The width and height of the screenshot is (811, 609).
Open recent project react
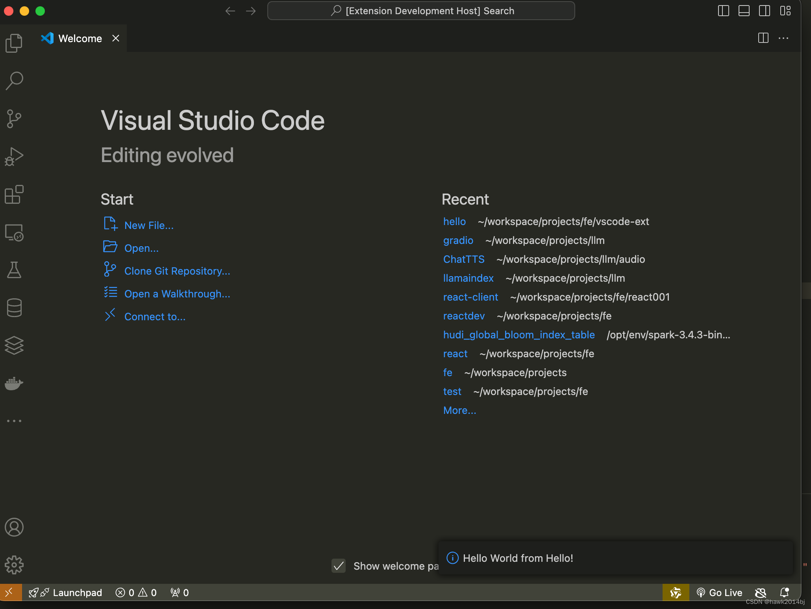(455, 354)
